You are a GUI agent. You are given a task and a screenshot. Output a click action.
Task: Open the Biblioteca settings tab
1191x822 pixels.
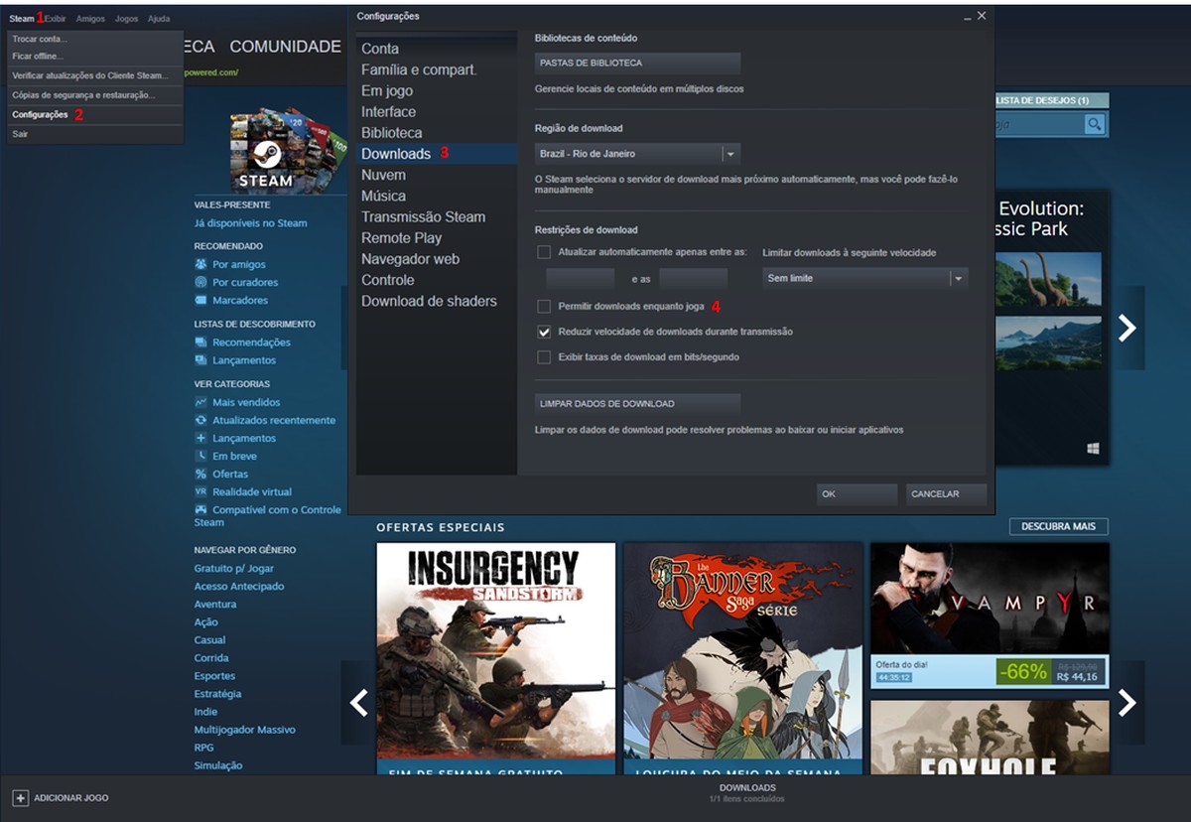437,133
